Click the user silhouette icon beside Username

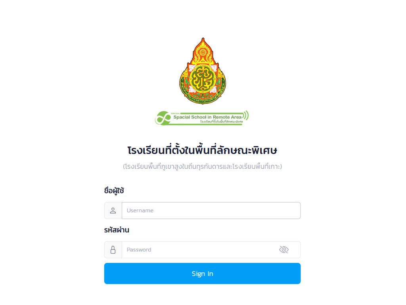click(113, 210)
